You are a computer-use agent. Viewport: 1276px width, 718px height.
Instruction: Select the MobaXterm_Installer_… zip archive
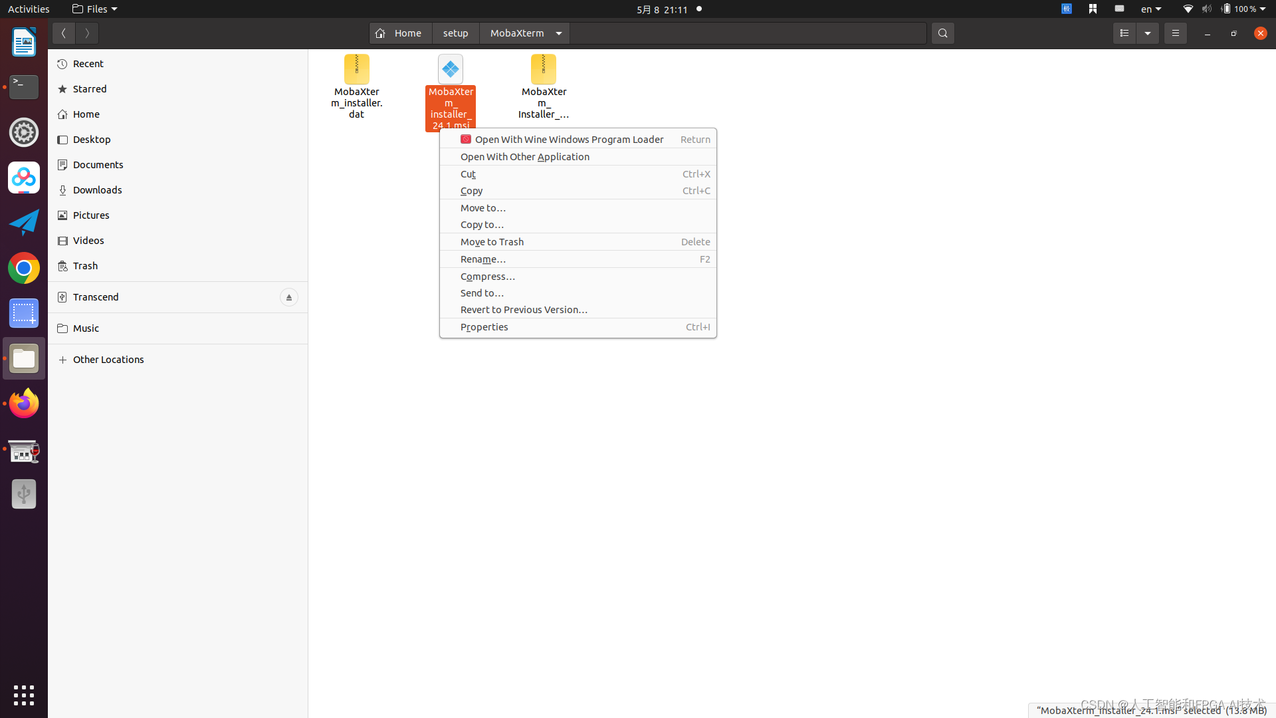click(544, 87)
